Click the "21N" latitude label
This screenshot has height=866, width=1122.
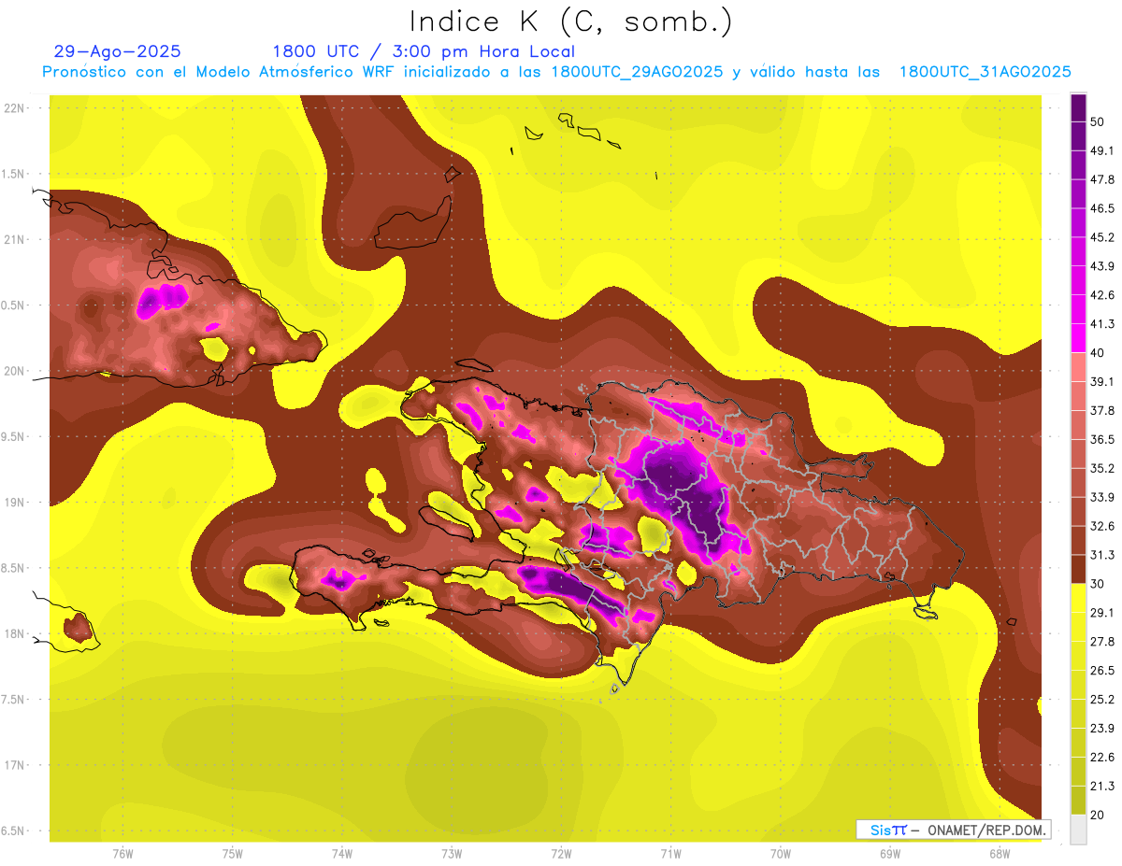click(x=15, y=239)
